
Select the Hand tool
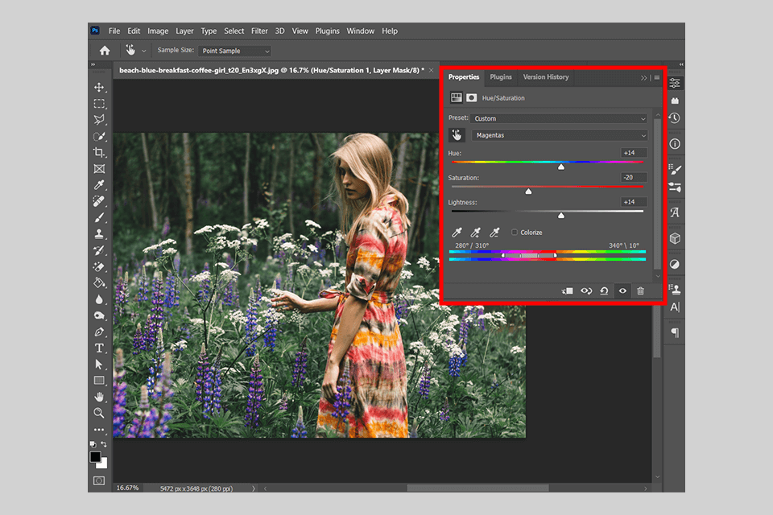[x=99, y=397]
